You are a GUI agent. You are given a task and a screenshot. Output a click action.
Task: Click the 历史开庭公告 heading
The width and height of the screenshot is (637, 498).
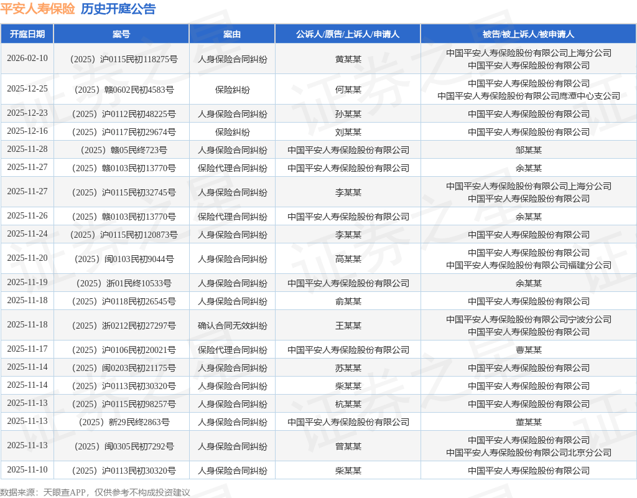click(118, 9)
